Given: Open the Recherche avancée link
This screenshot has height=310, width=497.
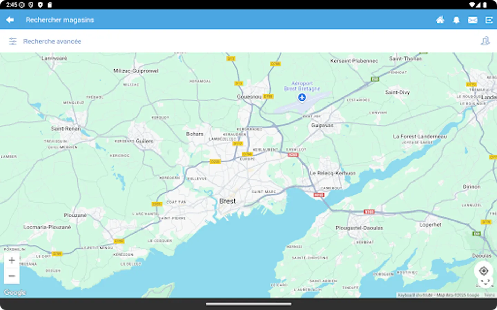Looking at the screenshot, I should 52,41.
